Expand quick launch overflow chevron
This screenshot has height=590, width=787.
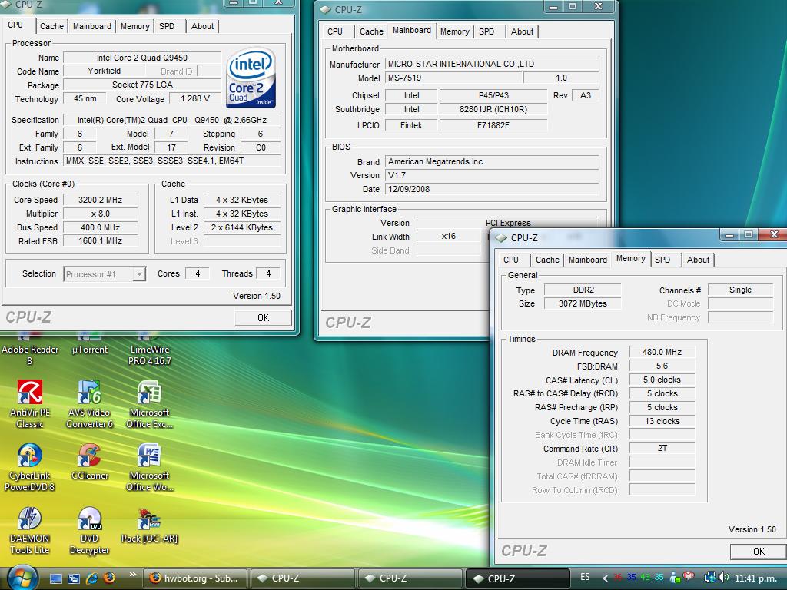point(132,575)
